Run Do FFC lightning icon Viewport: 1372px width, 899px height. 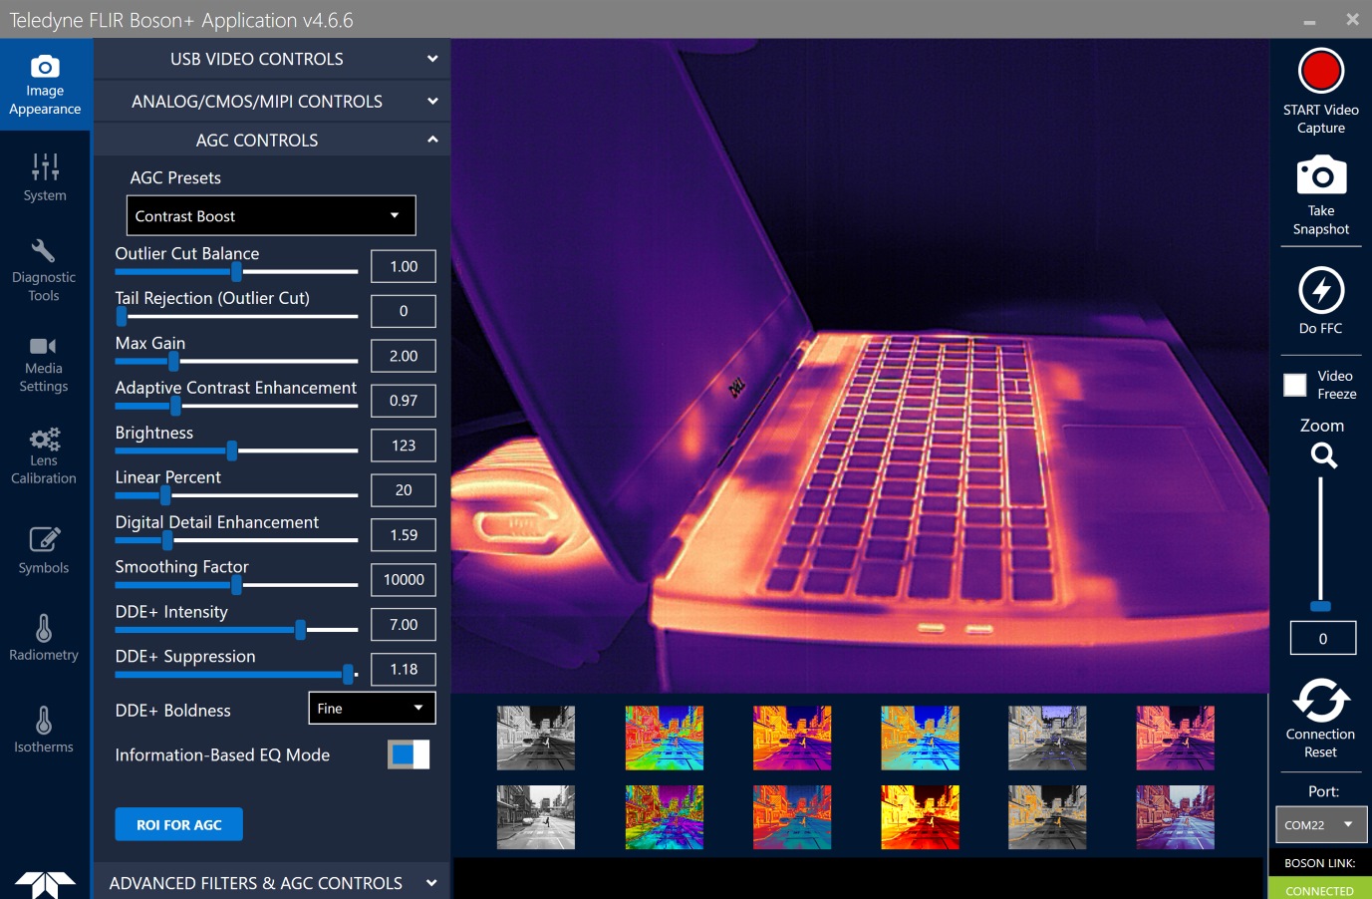pos(1321,290)
